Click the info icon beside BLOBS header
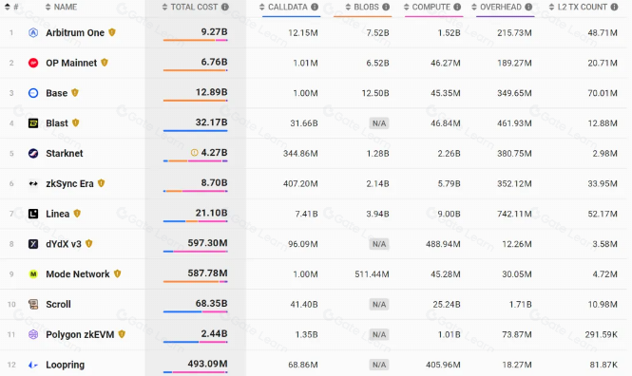 pos(386,7)
